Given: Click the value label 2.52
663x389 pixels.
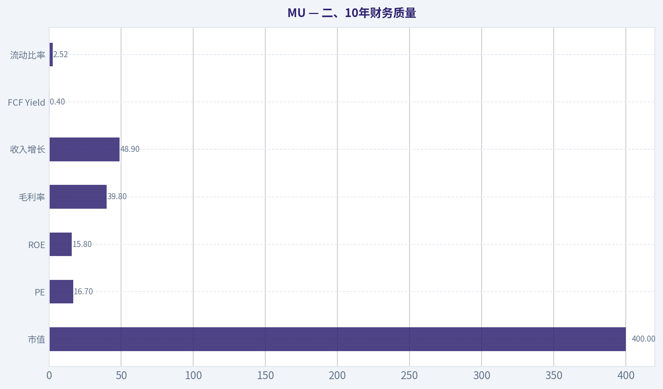Looking at the screenshot, I should click(60, 54).
